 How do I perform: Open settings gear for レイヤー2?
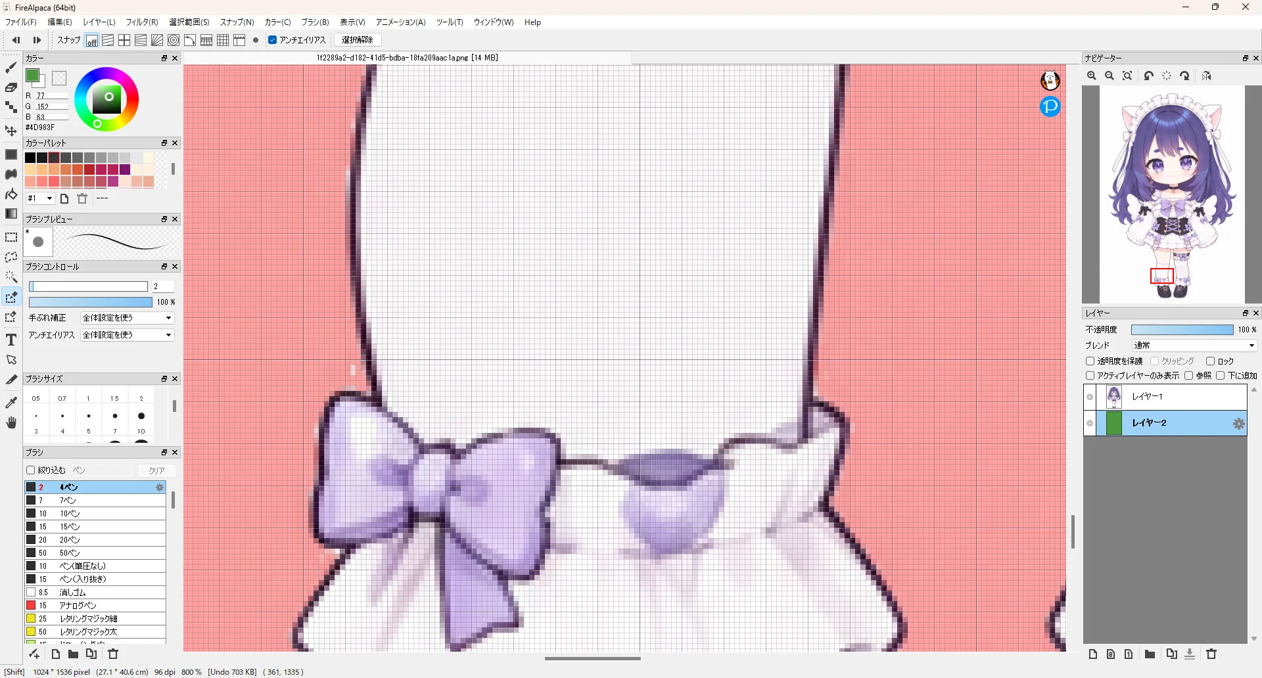1239,424
